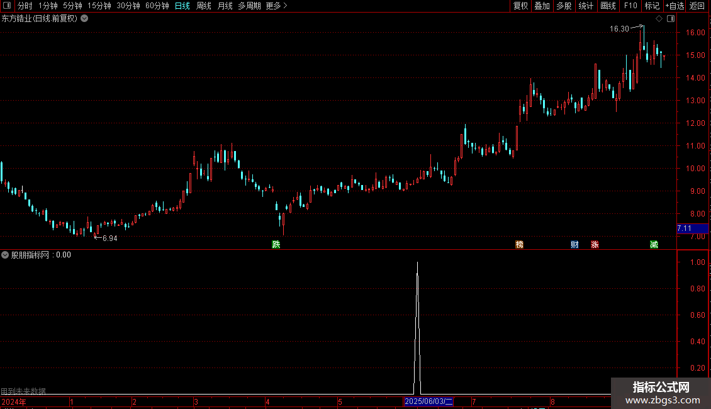Select the 1分钟 period
This screenshot has width=711, height=409.
[48, 6]
